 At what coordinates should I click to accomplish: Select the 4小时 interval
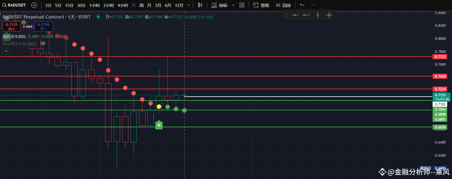click(x=123, y=5)
